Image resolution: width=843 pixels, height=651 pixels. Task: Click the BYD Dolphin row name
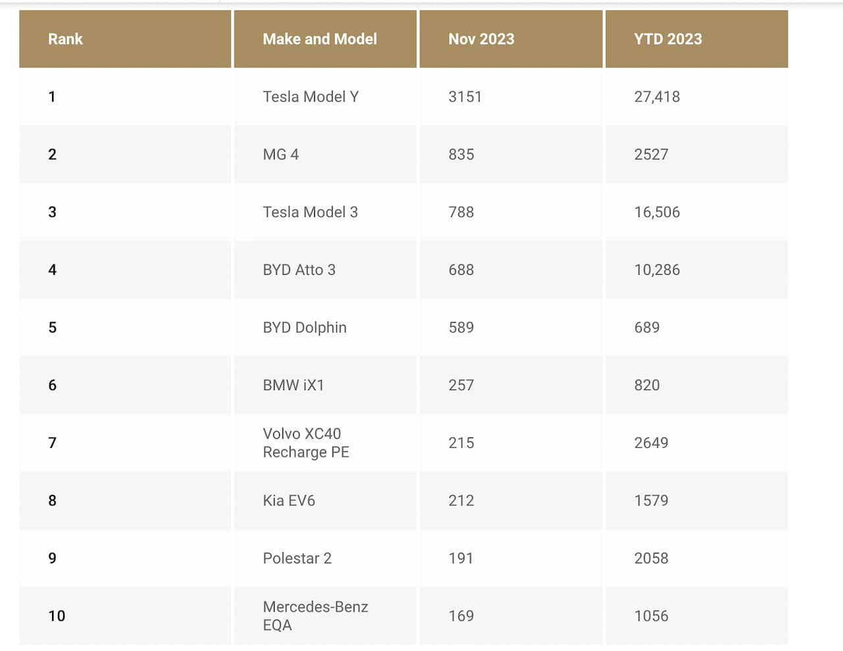(x=304, y=327)
